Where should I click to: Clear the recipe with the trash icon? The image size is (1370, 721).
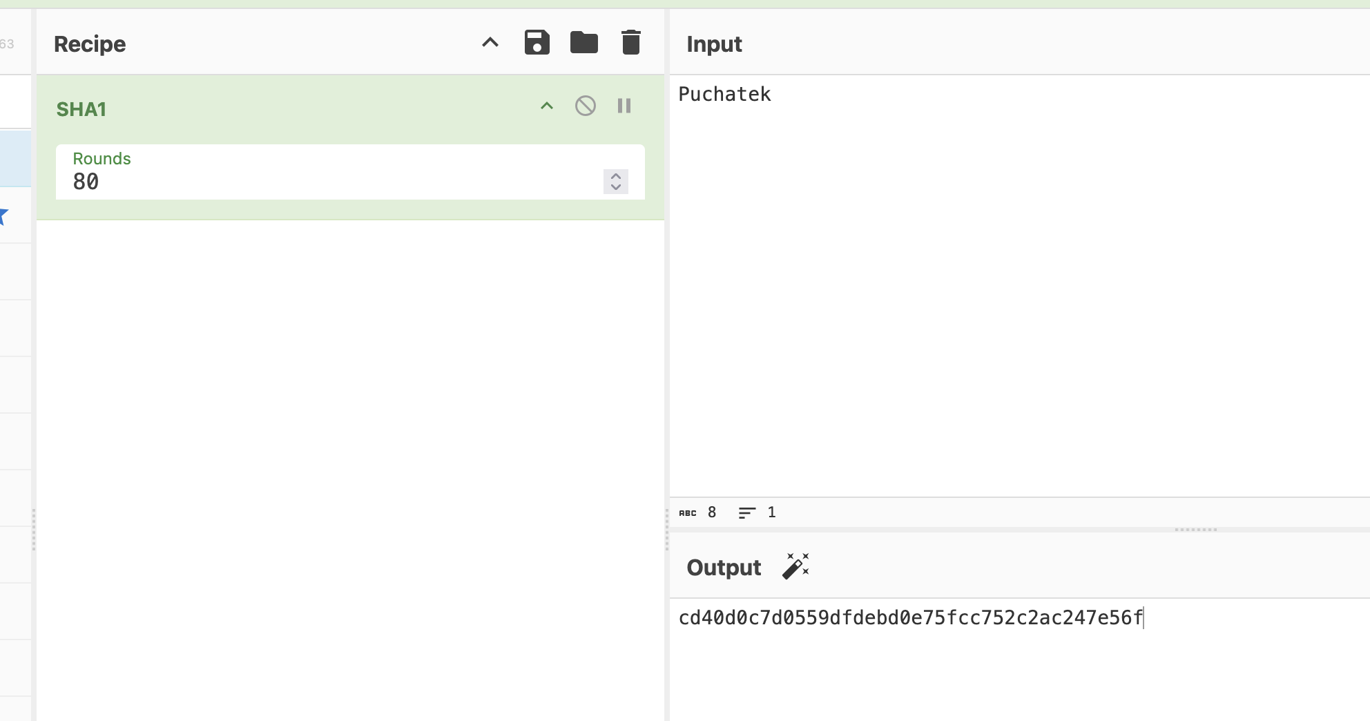(630, 43)
